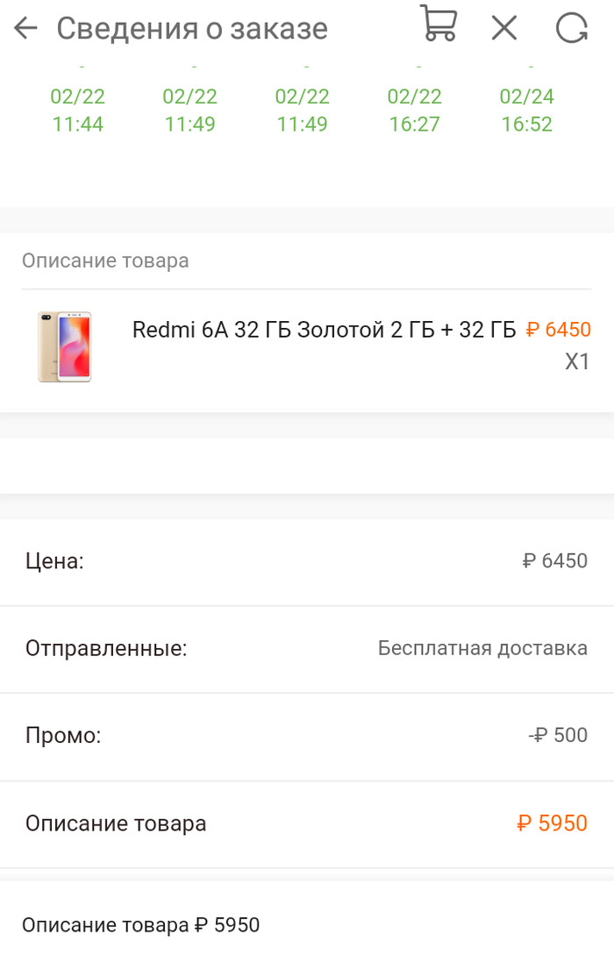
Task: Tap the 'Промо:' discount row
Action: 63,736
